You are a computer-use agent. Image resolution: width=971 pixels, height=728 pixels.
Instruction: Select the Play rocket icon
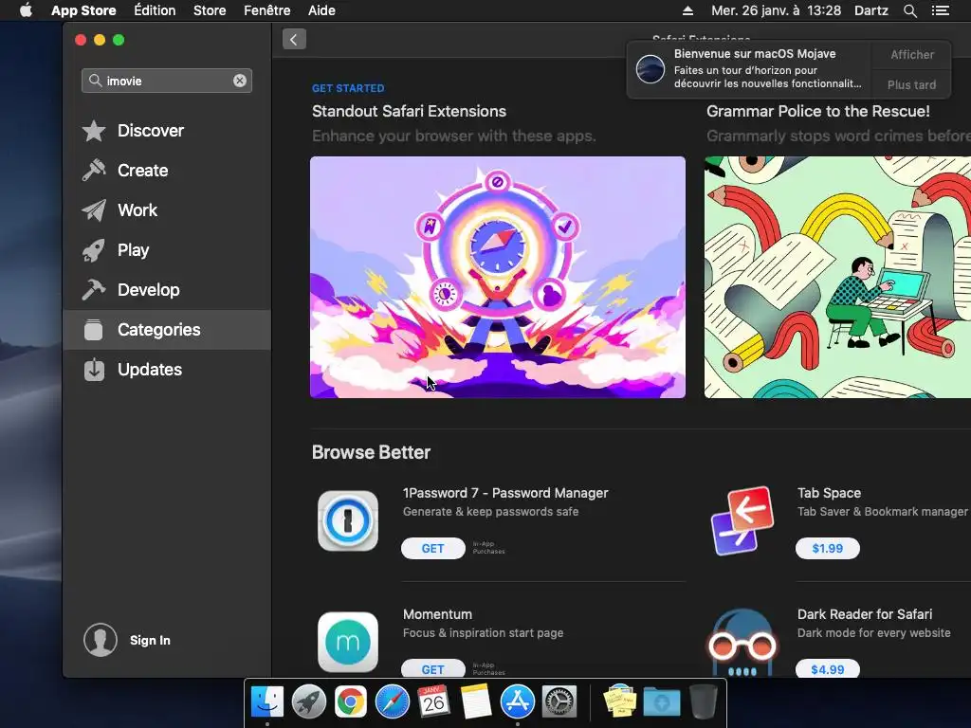tap(94, 250)
